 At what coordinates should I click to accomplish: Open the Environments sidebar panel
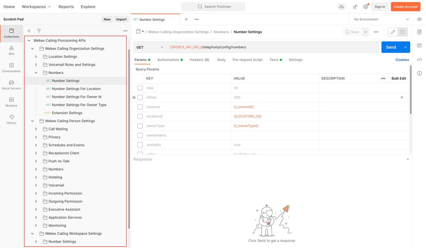[x=12, y=68]
